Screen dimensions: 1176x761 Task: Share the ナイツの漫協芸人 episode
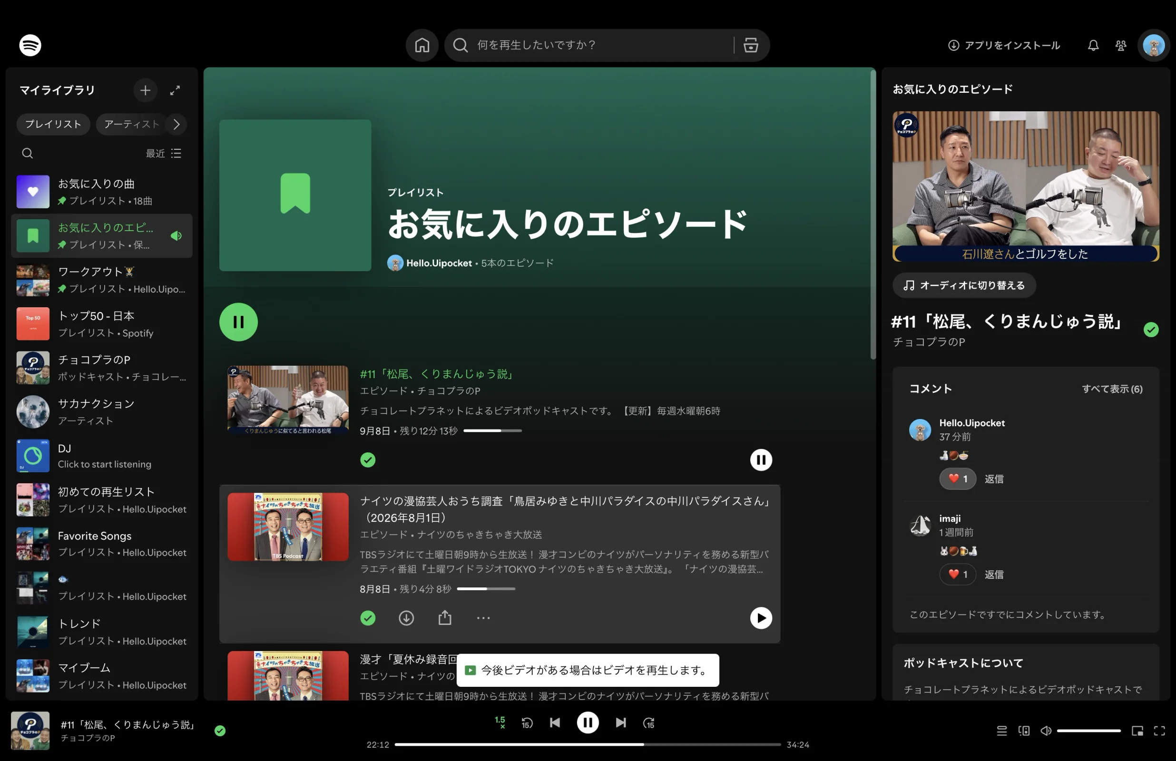(445, 618)
